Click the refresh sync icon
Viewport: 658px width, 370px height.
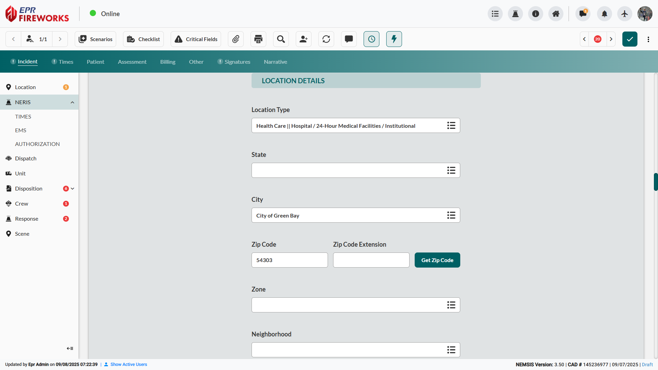coord(326,39)
